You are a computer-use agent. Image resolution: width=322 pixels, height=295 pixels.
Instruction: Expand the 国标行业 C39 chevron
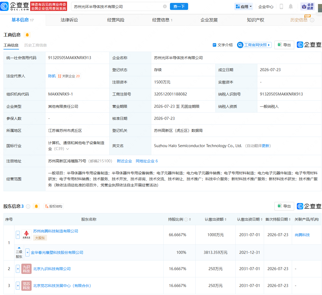click(x=68, y=149)
